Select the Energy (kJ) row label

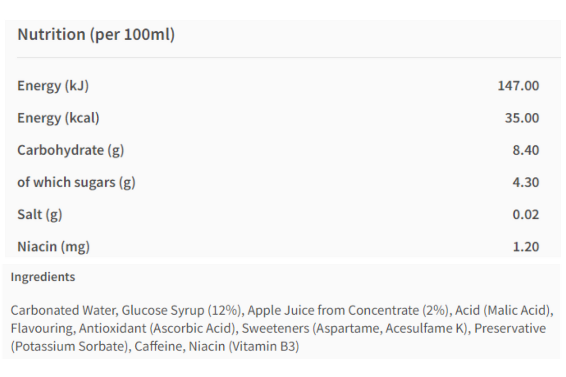[x=53, y=86]
